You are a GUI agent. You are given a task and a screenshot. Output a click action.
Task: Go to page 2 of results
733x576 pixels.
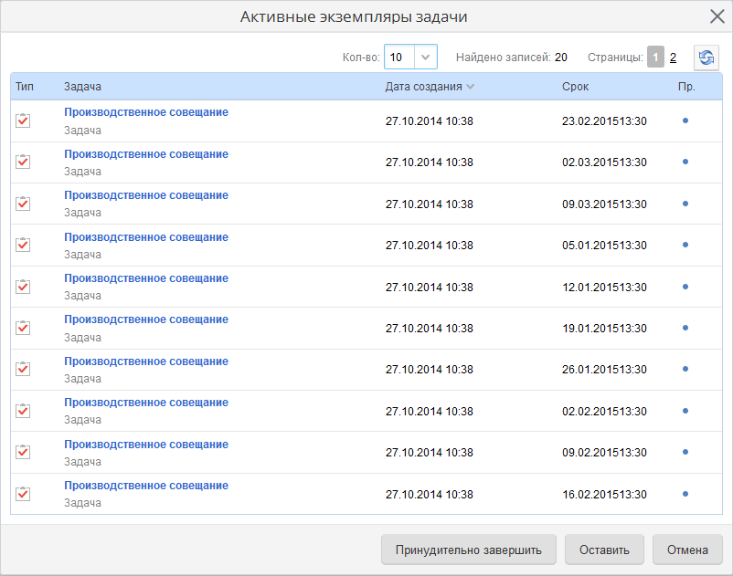click(673, 58)
